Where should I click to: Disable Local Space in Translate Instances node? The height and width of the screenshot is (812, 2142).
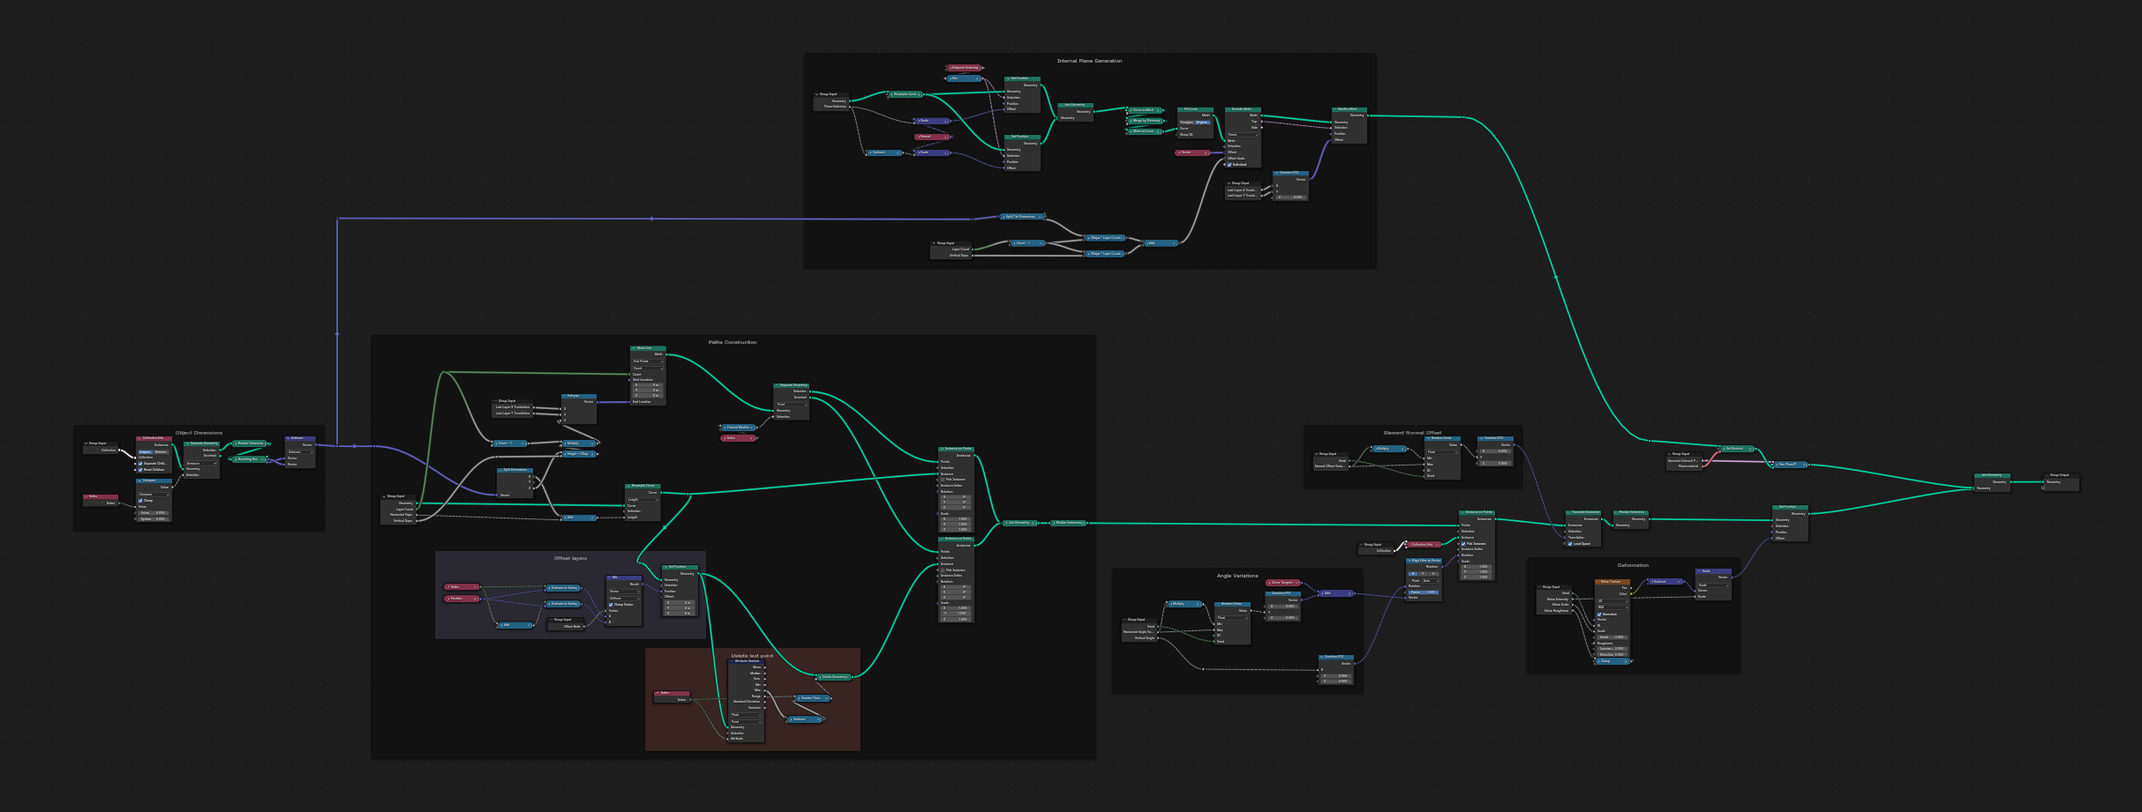(1570, 544)
